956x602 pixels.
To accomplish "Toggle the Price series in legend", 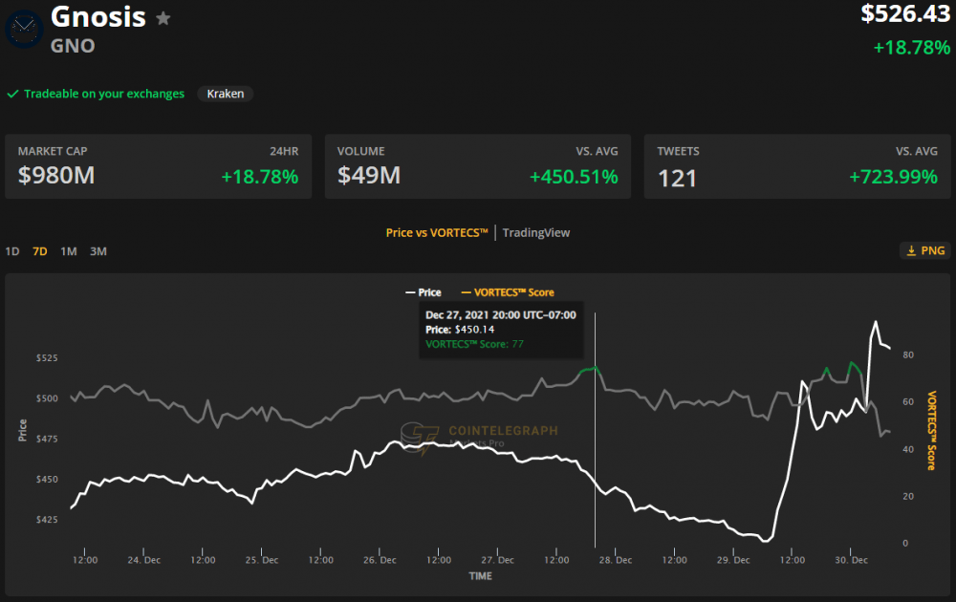I will (424, 292).
